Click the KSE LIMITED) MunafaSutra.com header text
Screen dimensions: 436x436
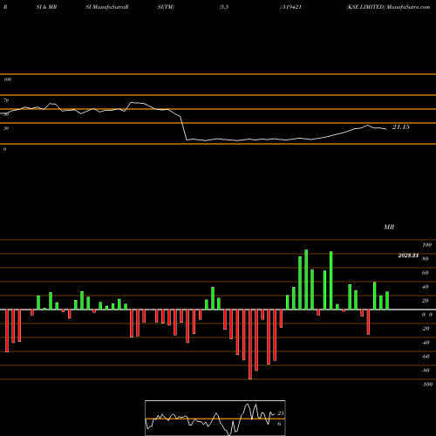pyautogui.click(x=388, y=7)
